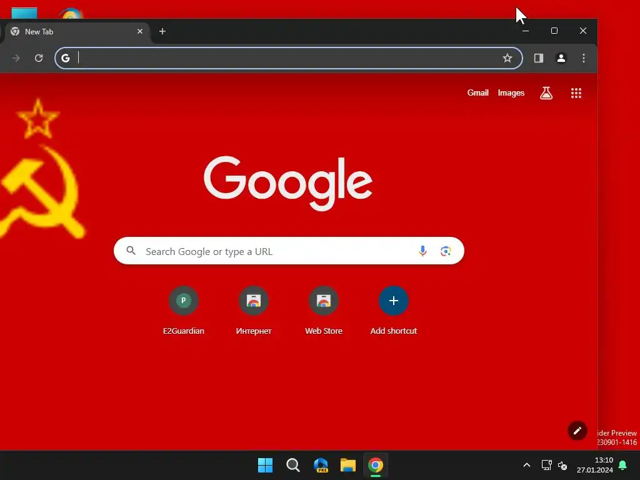Open the Интернет shortcut
This screenshot has width=640, height=480.
pyautogui.click(x=254, y=311)
